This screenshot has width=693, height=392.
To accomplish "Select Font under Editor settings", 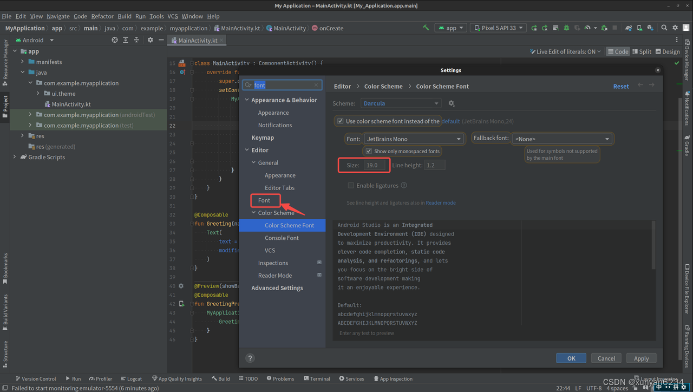I will (x=264, y=200).
